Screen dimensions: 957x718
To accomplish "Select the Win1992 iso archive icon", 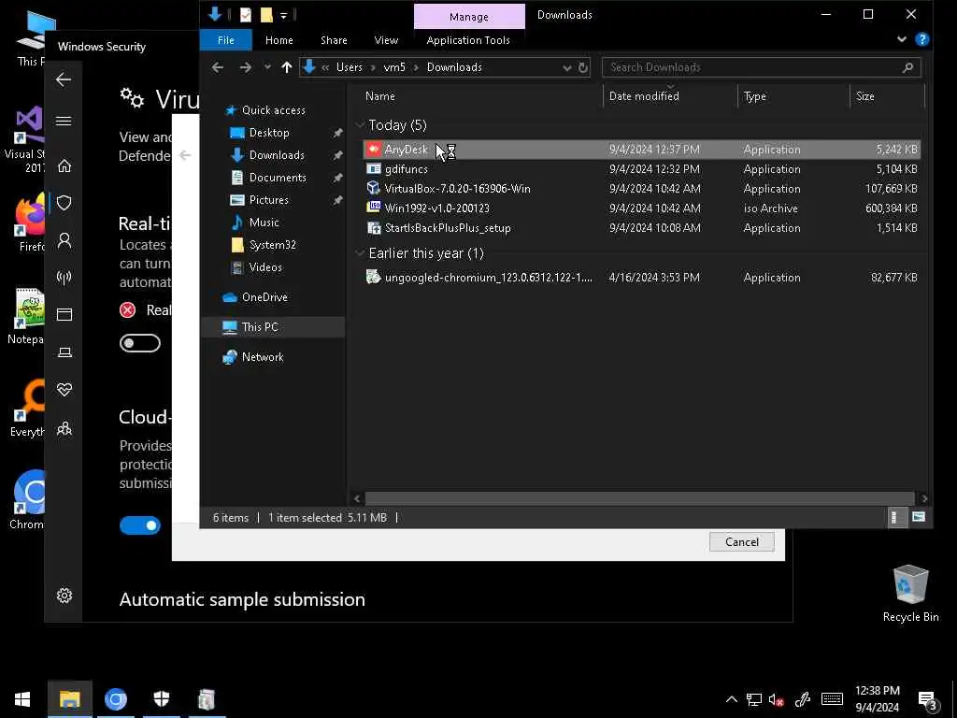I will coord(374,208).
